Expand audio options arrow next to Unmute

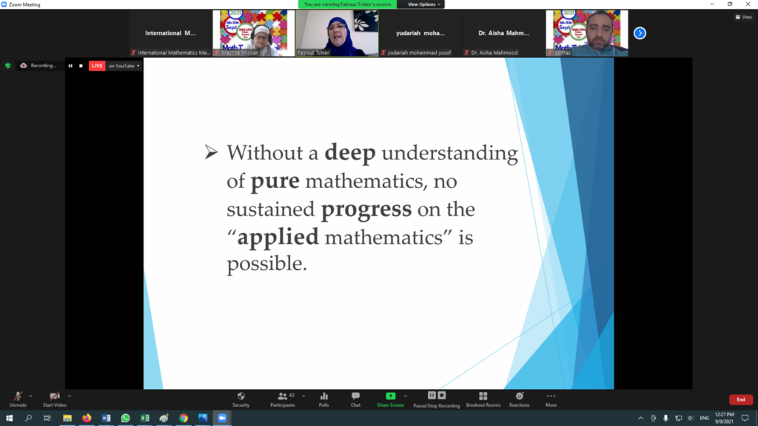[x=31, y=396]
